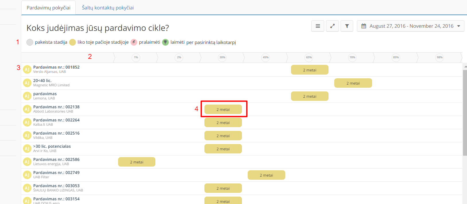Click the grey 'pakeista stadija' legend circle
This screenshot has width=467, height=204.
[x=30, y=42]
